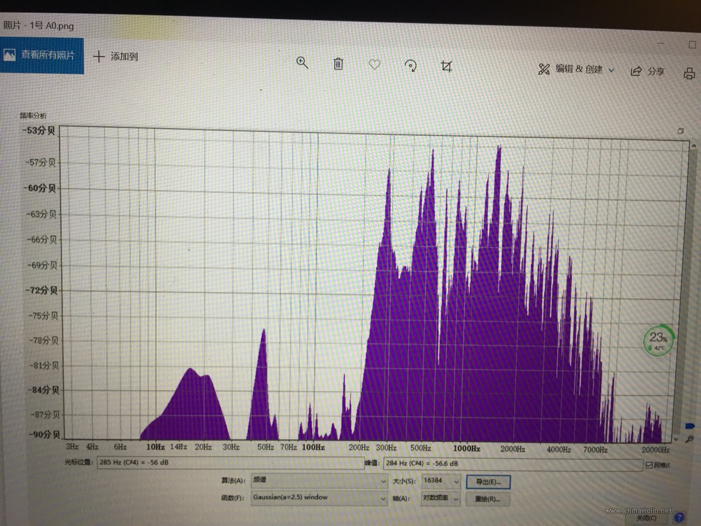Open the crop tool icon
The image size is (701, 526).
(446, 67)
